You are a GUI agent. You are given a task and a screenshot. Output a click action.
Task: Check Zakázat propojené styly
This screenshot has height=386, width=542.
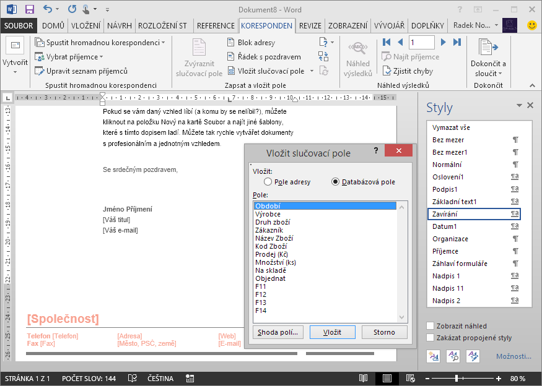tap(431, 338)
